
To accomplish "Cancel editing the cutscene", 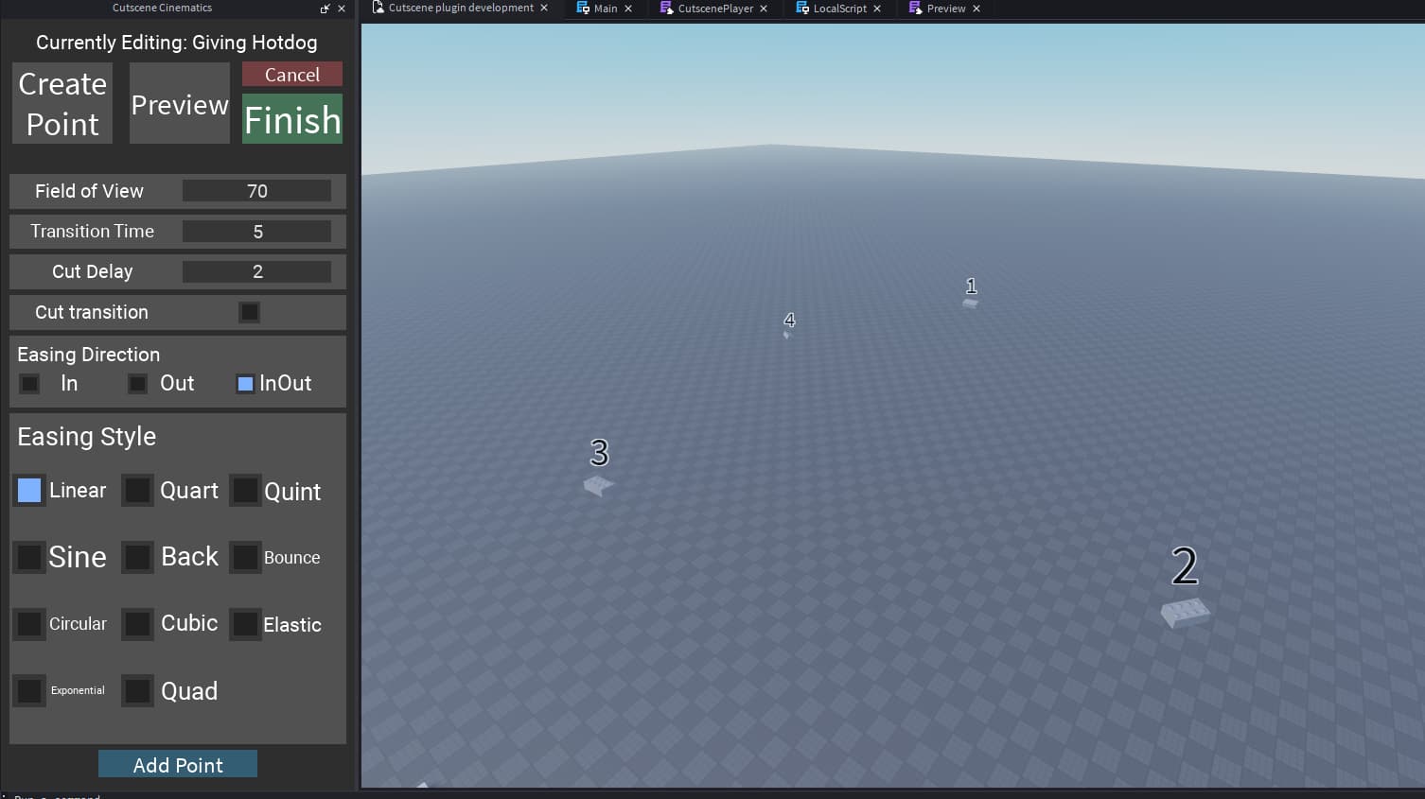I will point(292,74).
